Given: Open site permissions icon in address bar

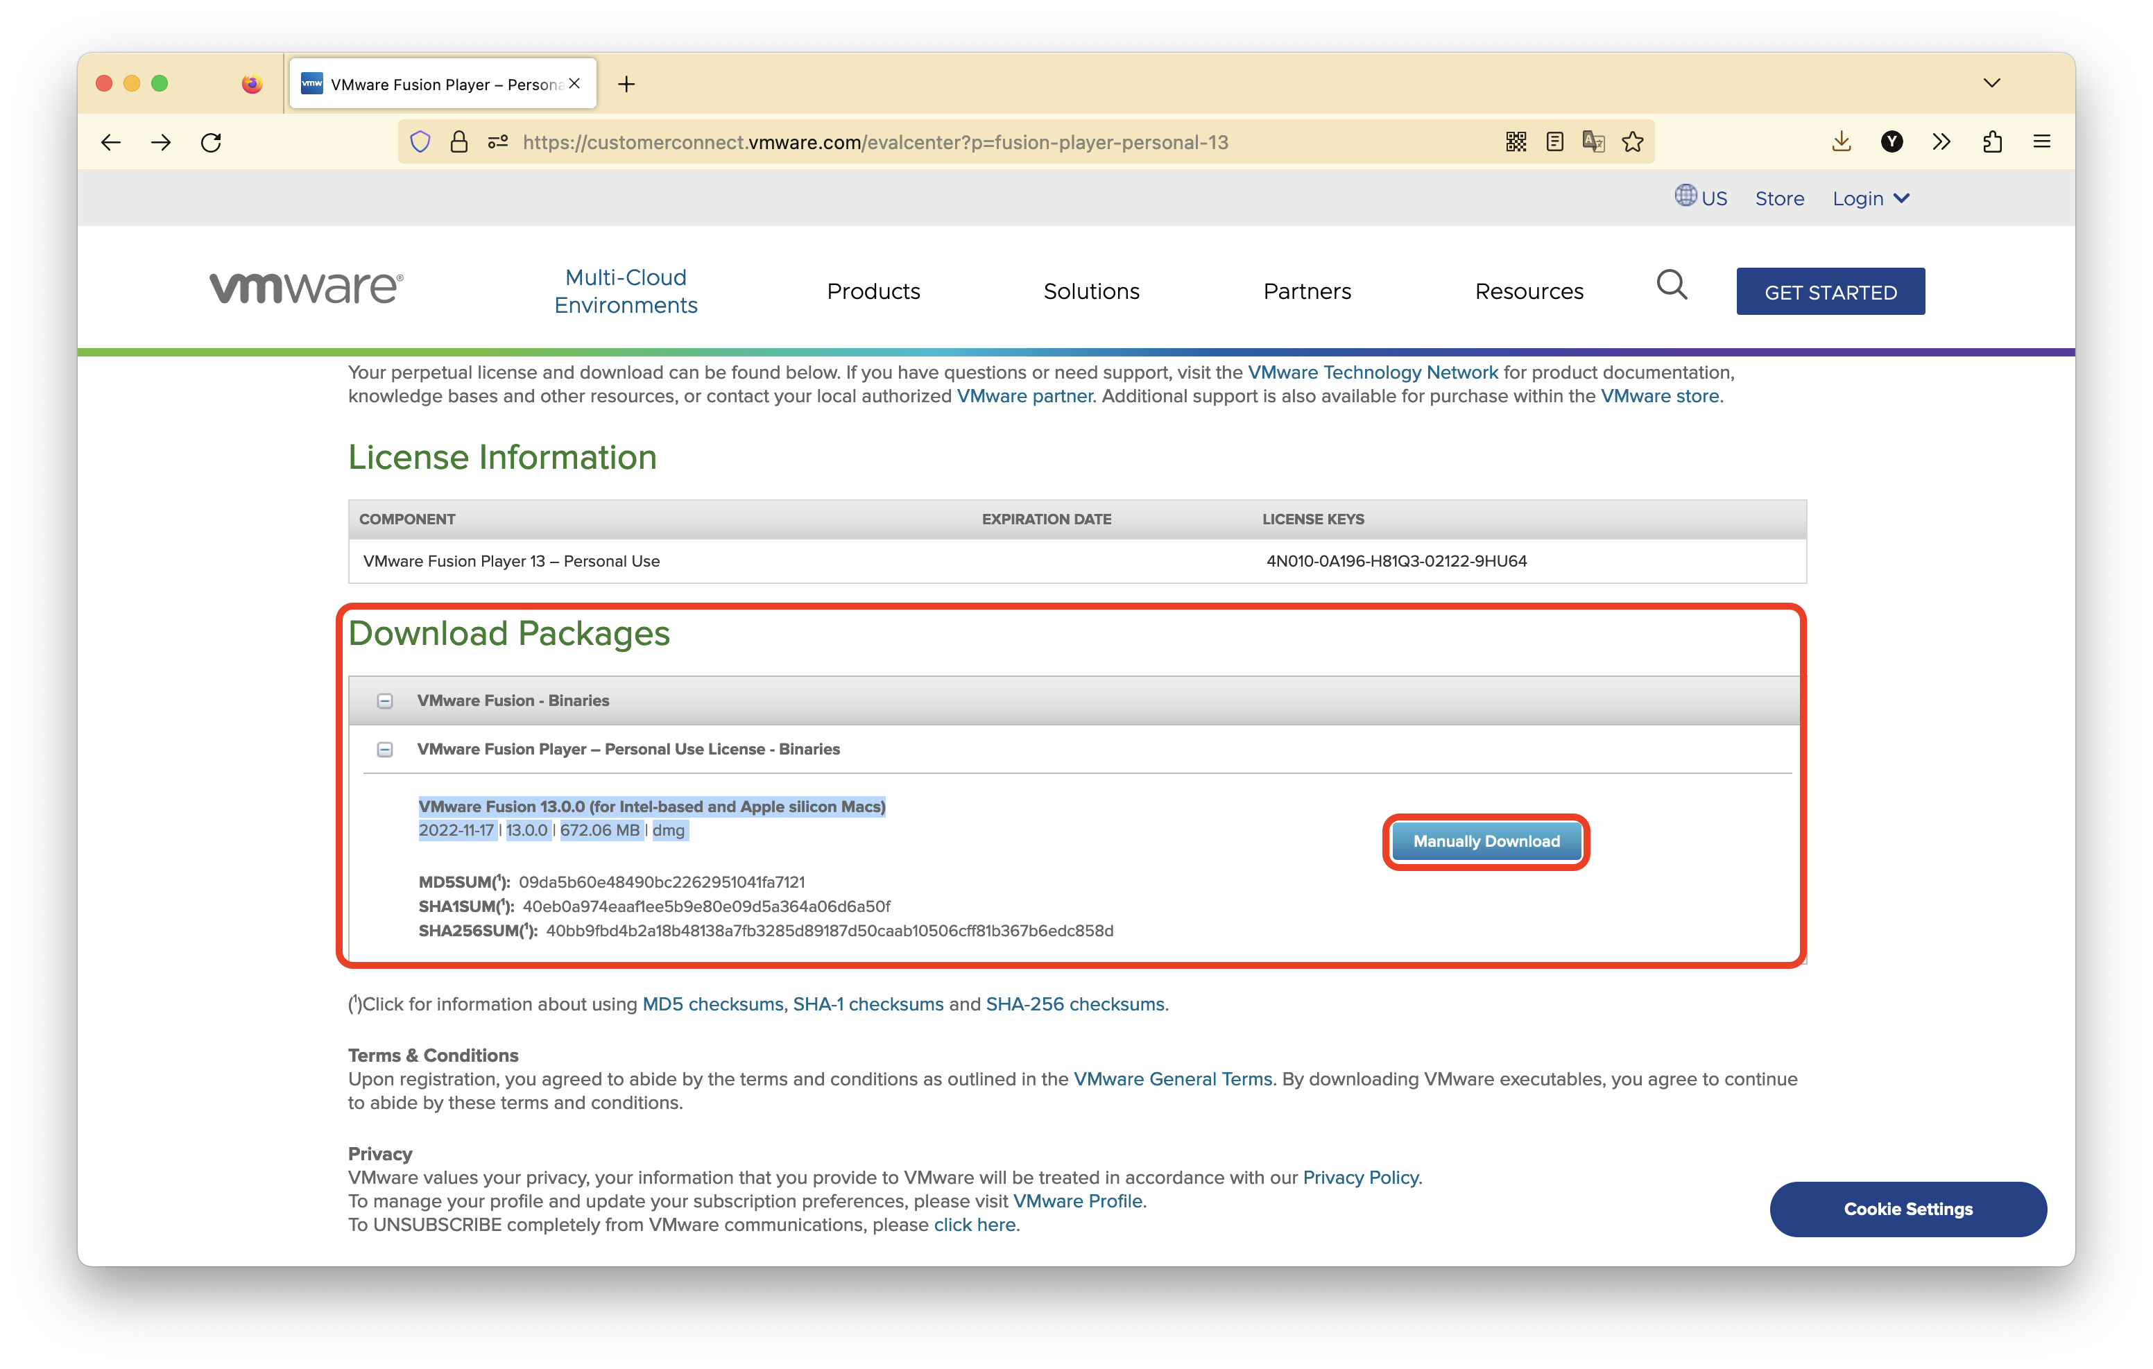Looking at the screenshot, I should 498,142.
